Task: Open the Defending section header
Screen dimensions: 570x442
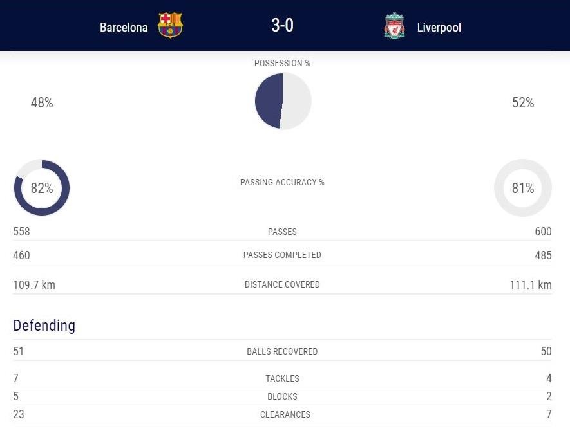Action: click(x=44, y=326)
